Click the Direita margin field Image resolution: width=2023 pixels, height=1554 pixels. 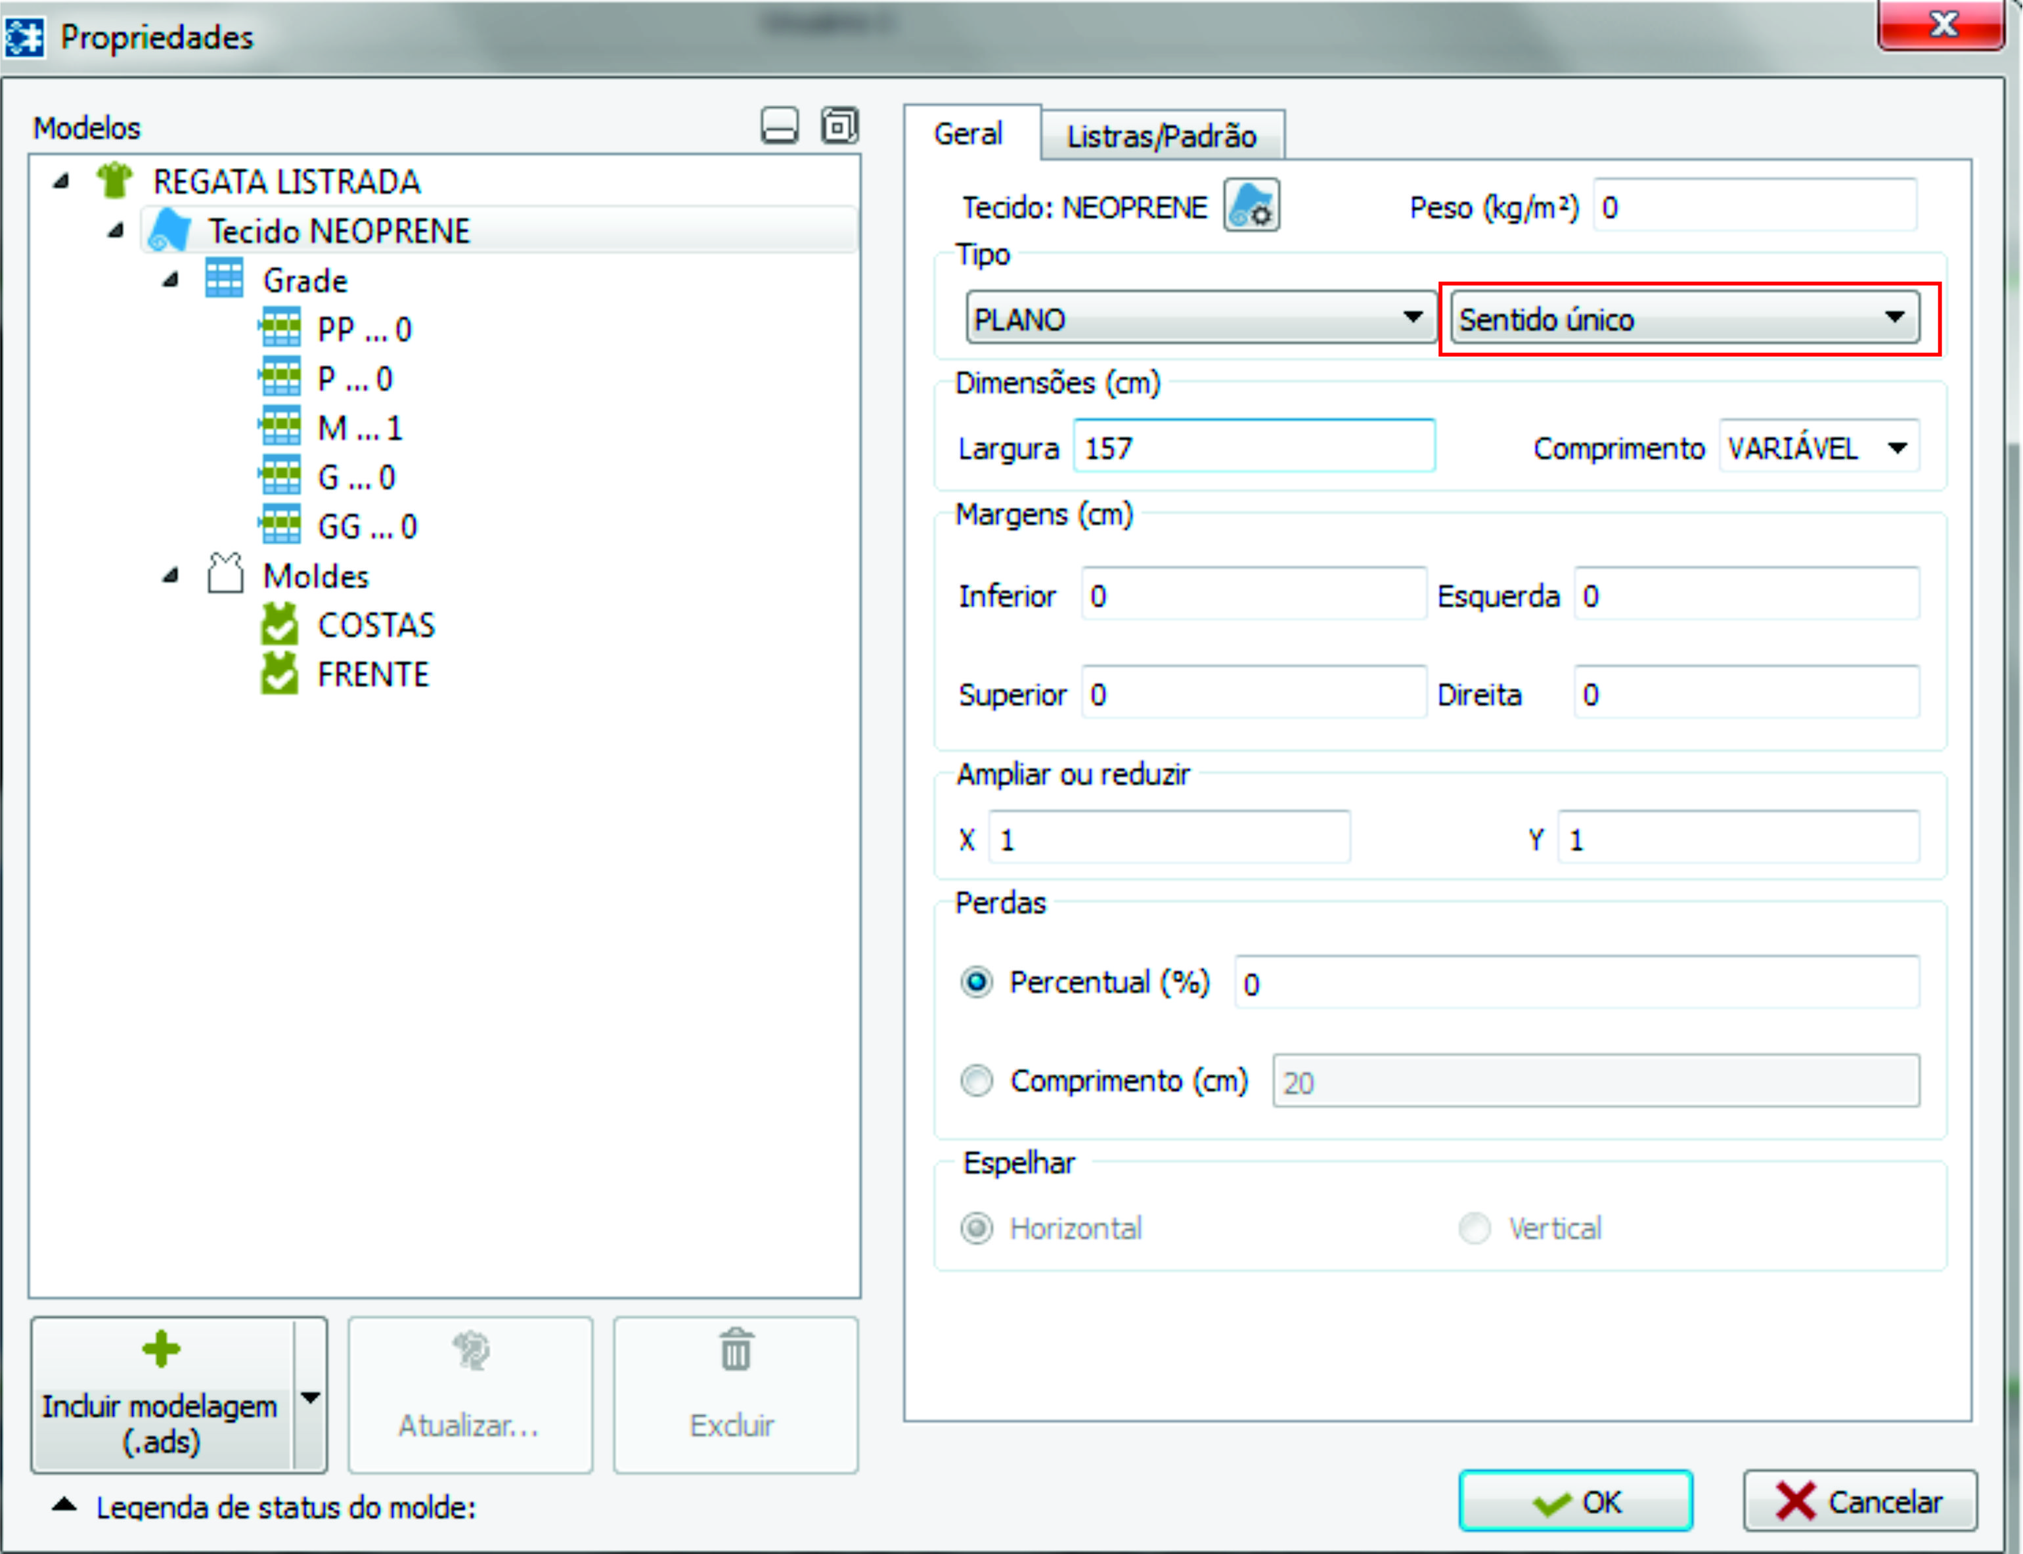point(1746,693)
